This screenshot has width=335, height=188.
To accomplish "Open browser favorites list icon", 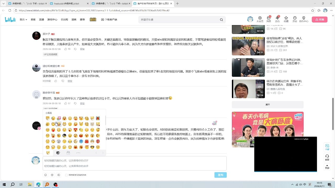I will tap(319, 10).
